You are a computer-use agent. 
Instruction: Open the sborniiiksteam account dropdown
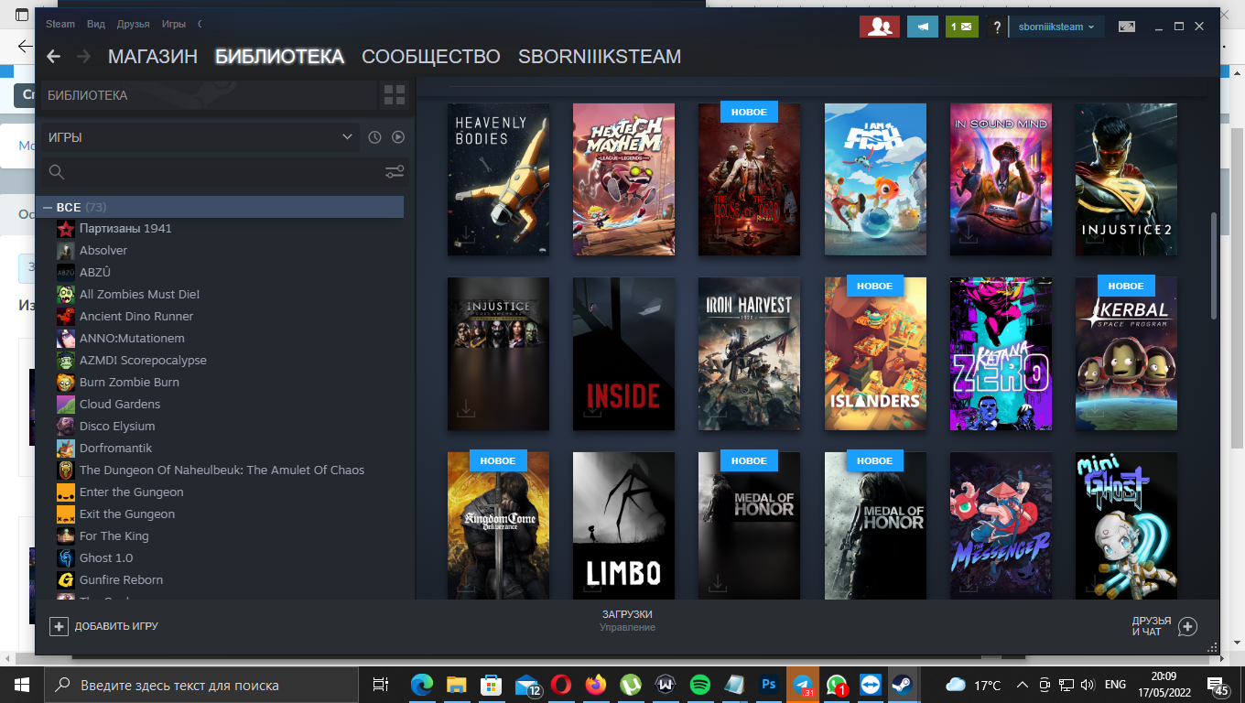(1056, 27)
